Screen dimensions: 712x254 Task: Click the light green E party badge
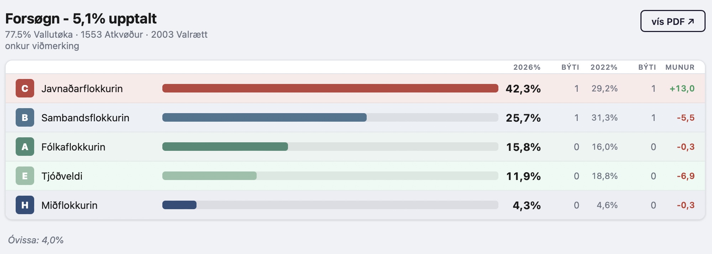point(25,176)
